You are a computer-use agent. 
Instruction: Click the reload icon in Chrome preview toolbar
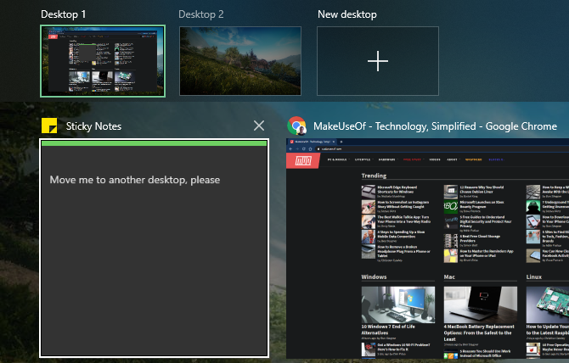point(304,149)
